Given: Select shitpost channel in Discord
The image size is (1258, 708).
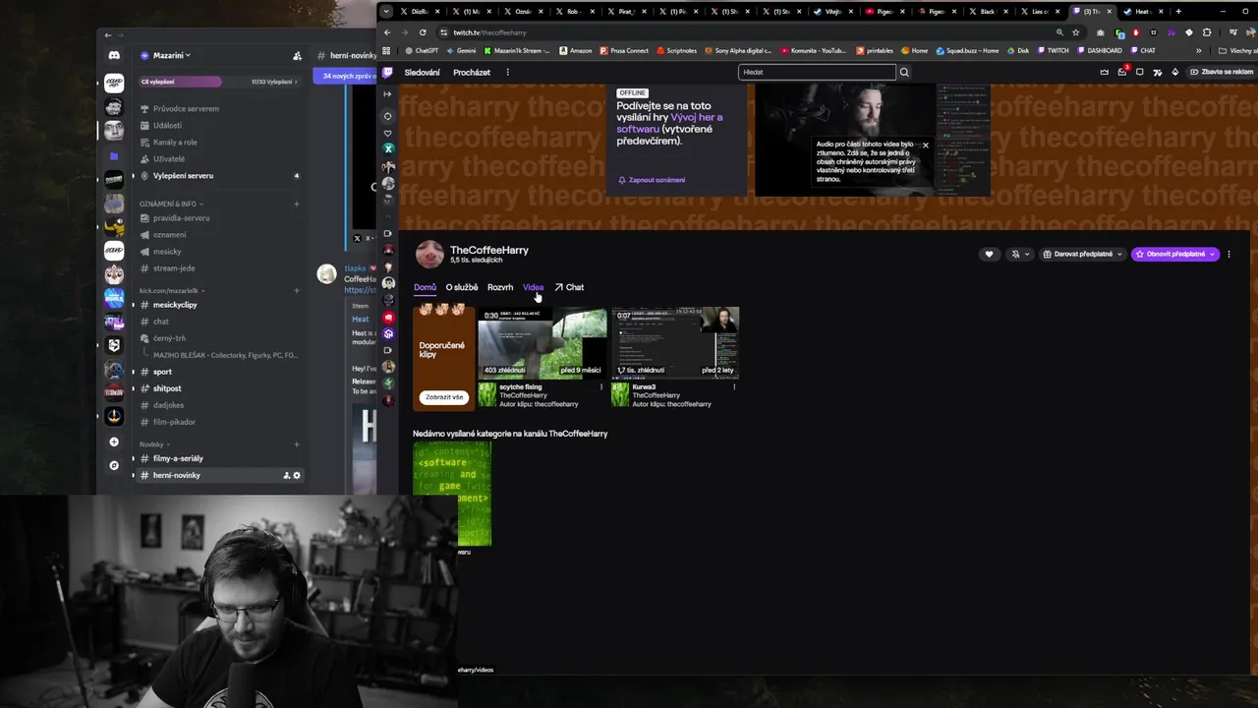Looking at the screenshot, I should tap(167, 388).
